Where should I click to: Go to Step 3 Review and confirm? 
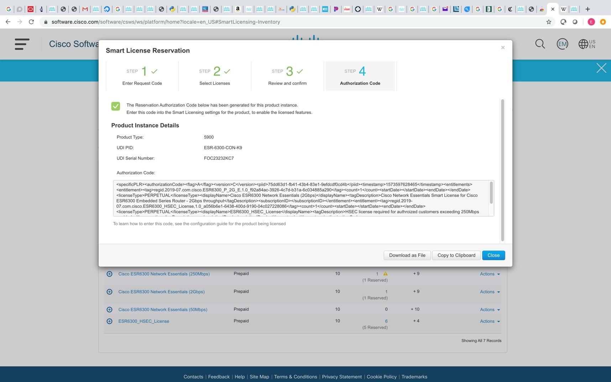click(x=287, y=76)
